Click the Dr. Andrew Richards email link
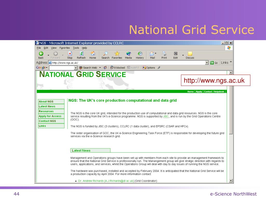266x200 pixels. click(106, 181)
